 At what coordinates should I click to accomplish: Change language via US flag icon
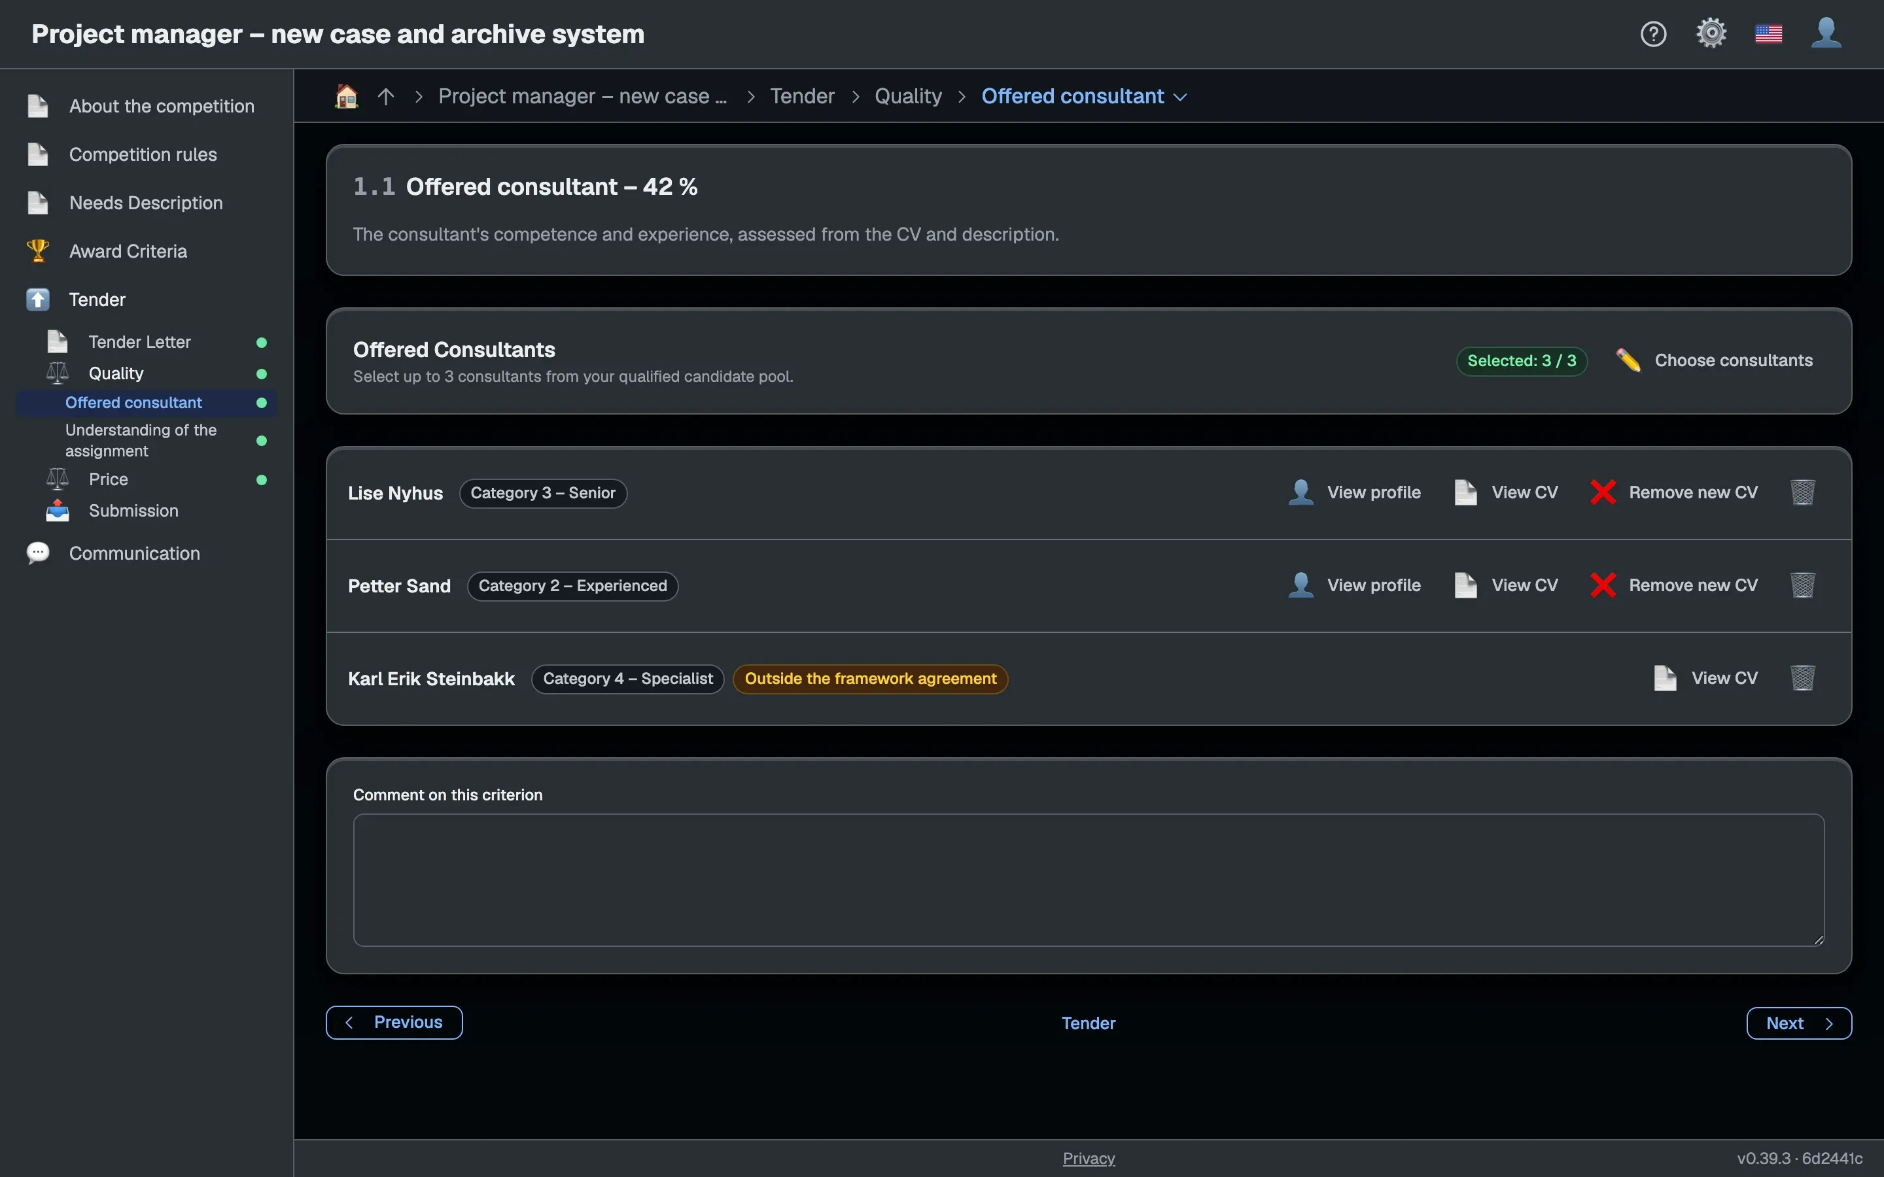(x=1769, y=34)
